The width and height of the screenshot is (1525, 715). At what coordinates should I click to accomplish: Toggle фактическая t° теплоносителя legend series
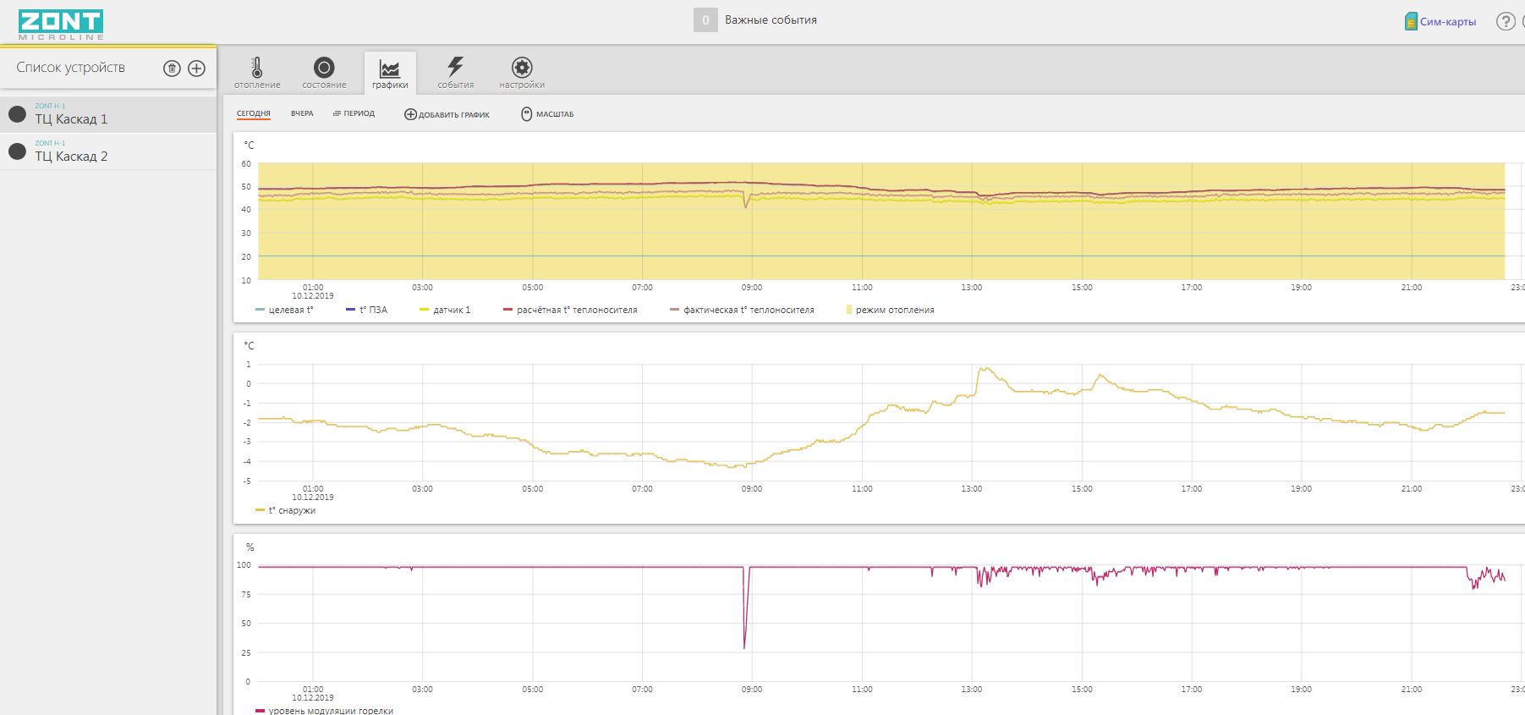(742, 310)
